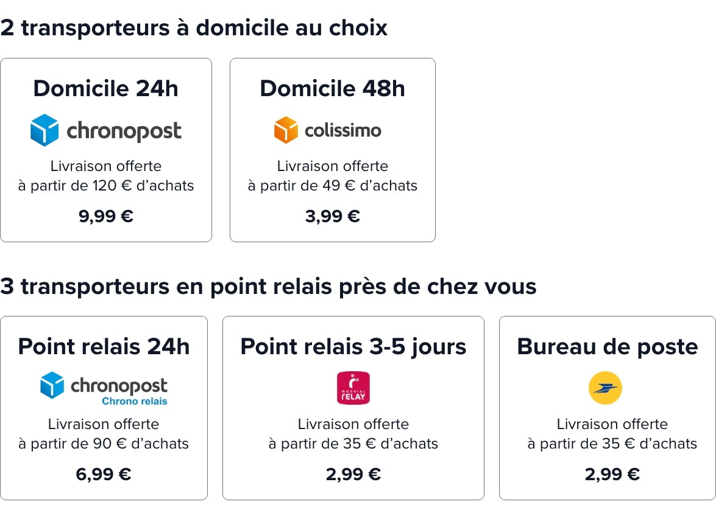716x524 pixels.
Task: Click the Chrono relais label
Action: (x=135, y=401)
